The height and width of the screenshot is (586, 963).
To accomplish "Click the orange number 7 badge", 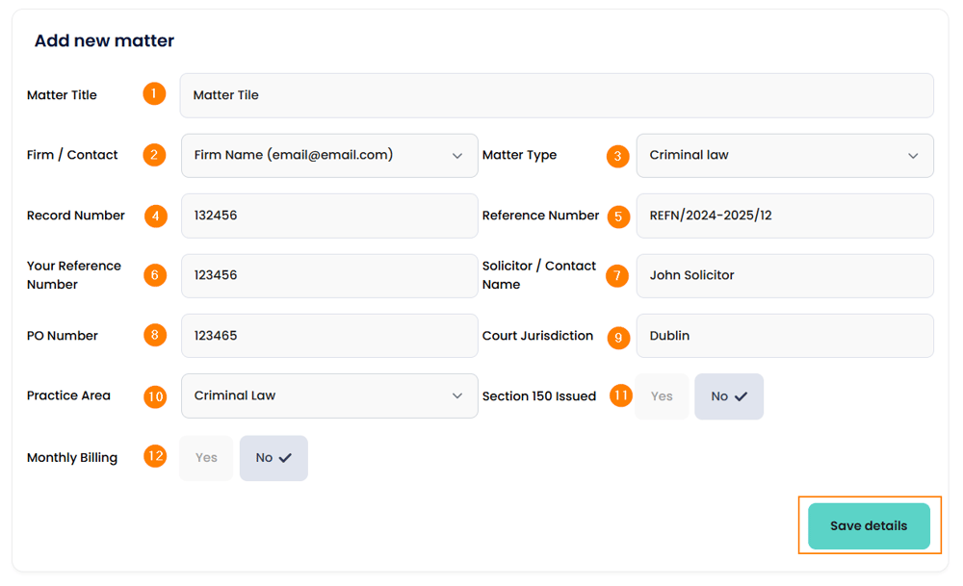I will tap(617, 275).
